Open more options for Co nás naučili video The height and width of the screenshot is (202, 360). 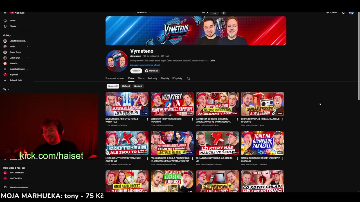(x=237, y=159)
